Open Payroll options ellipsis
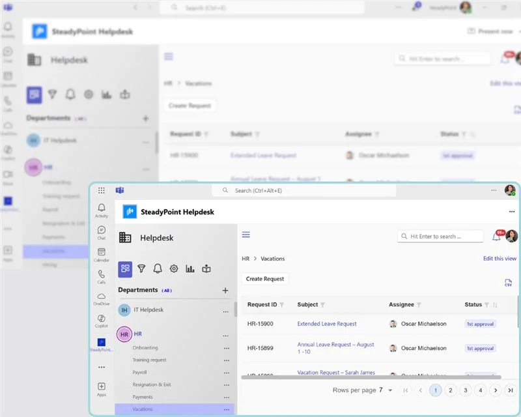 pos(227,373)
